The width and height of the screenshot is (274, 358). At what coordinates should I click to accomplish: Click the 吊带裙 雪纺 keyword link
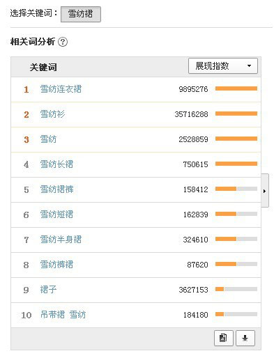[63, 315]
